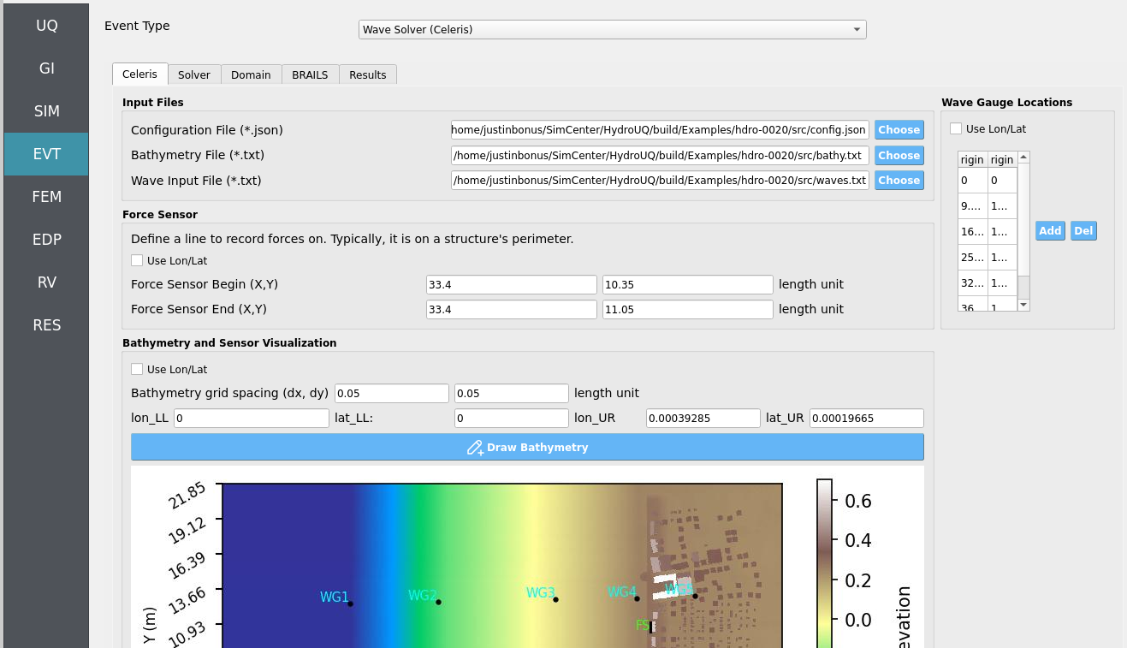This screenshot has height=648, width=1127.
Task: Click the wave gauge table scroll up arrow
Action: (1023, 158)
